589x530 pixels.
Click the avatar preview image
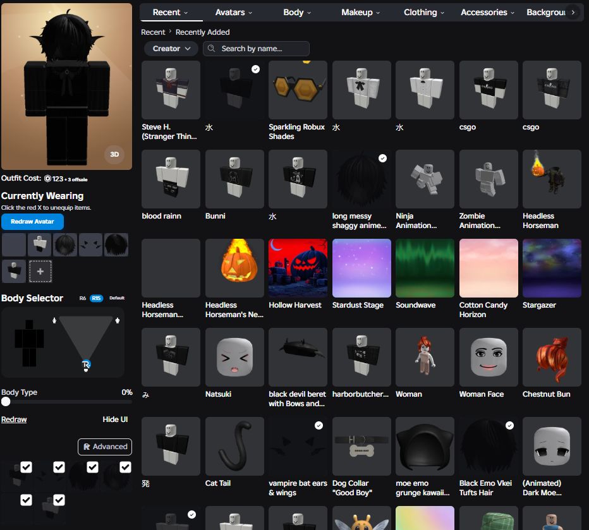66,87
